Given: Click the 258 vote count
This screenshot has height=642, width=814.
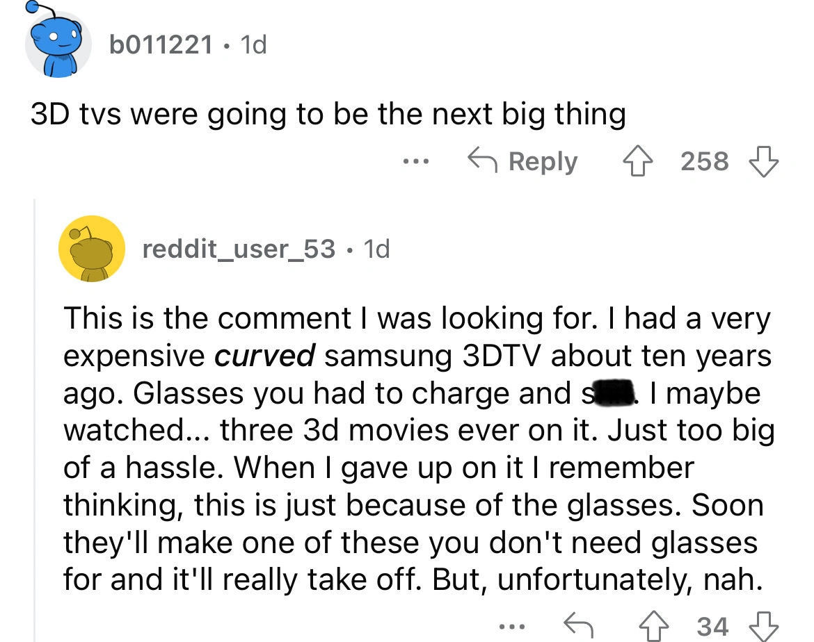Looking at the screenshot, I should click(705, 162).
